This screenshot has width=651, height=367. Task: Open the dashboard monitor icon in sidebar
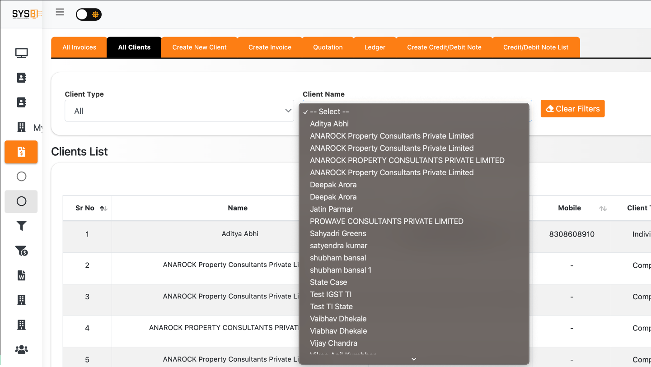pyautogui.click(x=21, y=53)
